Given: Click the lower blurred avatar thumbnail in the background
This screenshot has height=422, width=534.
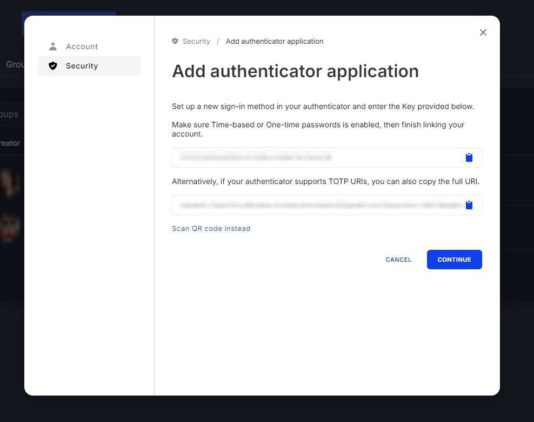Looking at the screenshot, I should point(11,227).
